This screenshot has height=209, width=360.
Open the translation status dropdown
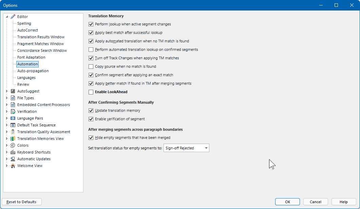pos(206,148)
